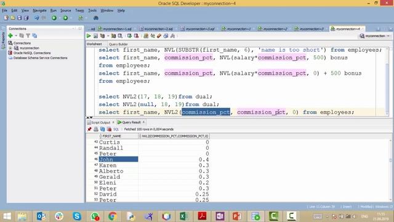Click the Commit icon in worksheet toolbar

(x=129, y=36)
